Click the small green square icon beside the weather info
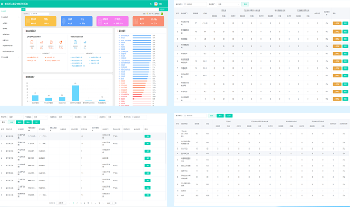 coord(162,14)
